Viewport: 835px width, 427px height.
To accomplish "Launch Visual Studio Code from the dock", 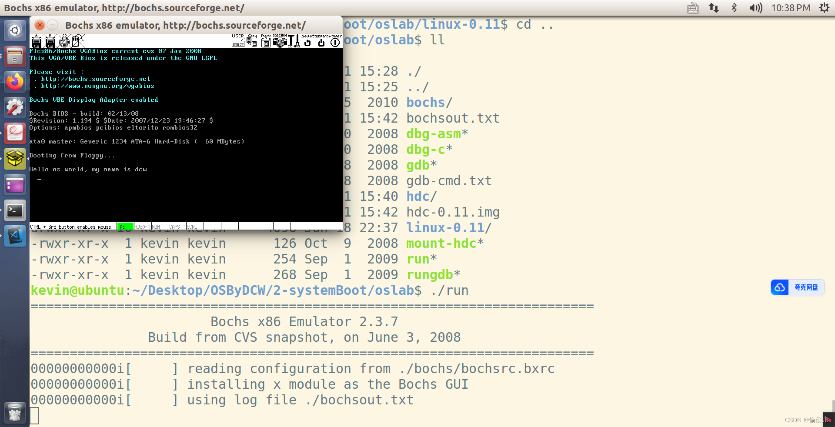I will click(x=15, y=236).
